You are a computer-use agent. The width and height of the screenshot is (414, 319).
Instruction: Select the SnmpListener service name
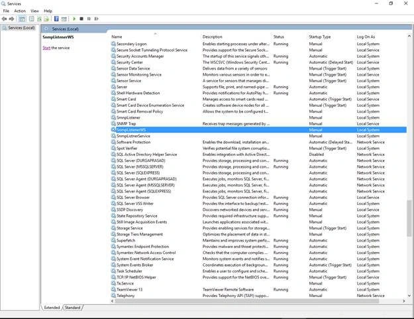pyautogui.click(x=129, y=117)
